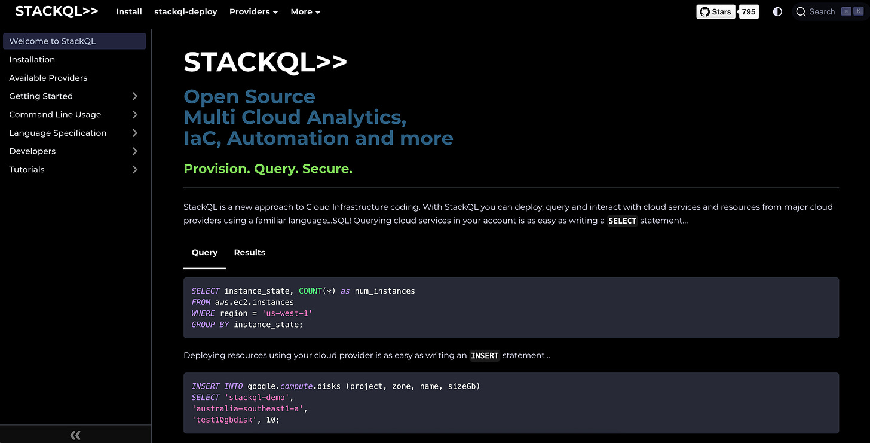Image resolution: width=870 pixels, height=443 pixels.
Task: Collapse sidebar with double-chevron icon
Action: pyautogui.click(x=75, y=435)
